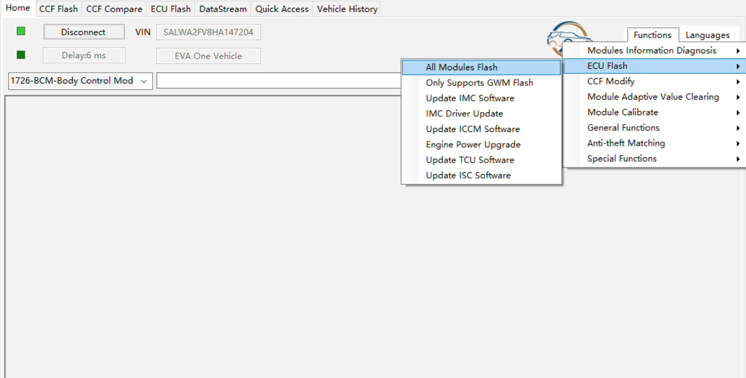Image resolution: width=746 pixels, height=378 pixels.
Task: Choose Only Supports GWM Flash
Action: 481,82
